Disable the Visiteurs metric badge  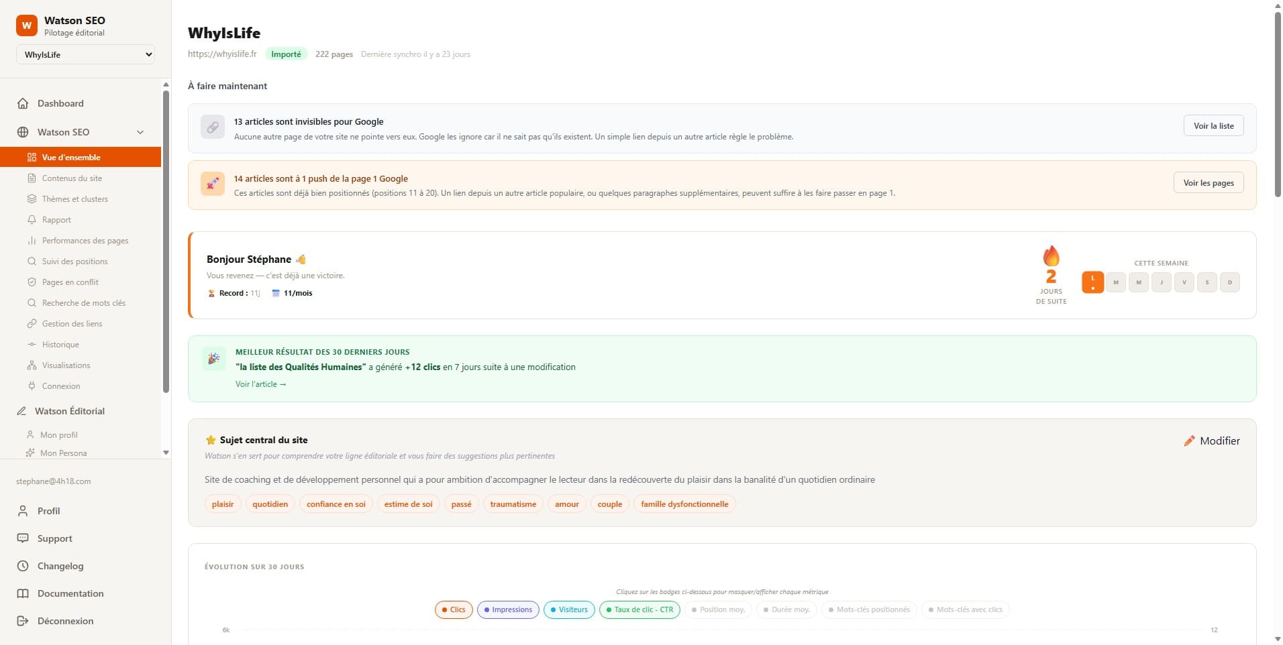pos(568,609)
